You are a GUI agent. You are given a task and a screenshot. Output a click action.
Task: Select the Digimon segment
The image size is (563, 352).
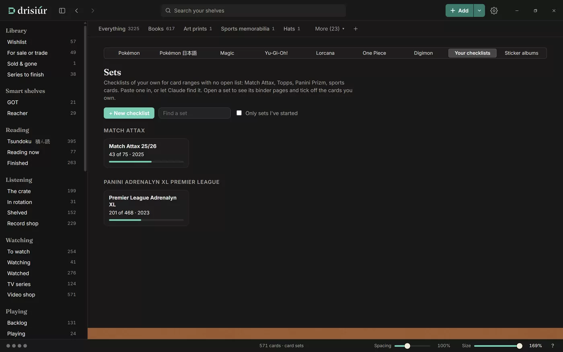423,53
